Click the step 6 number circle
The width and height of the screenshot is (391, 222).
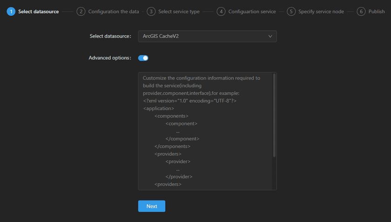(x=361, y=12)
